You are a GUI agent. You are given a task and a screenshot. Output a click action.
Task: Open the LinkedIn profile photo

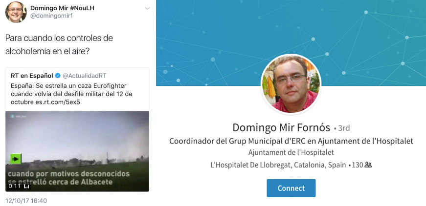[291, 84]
